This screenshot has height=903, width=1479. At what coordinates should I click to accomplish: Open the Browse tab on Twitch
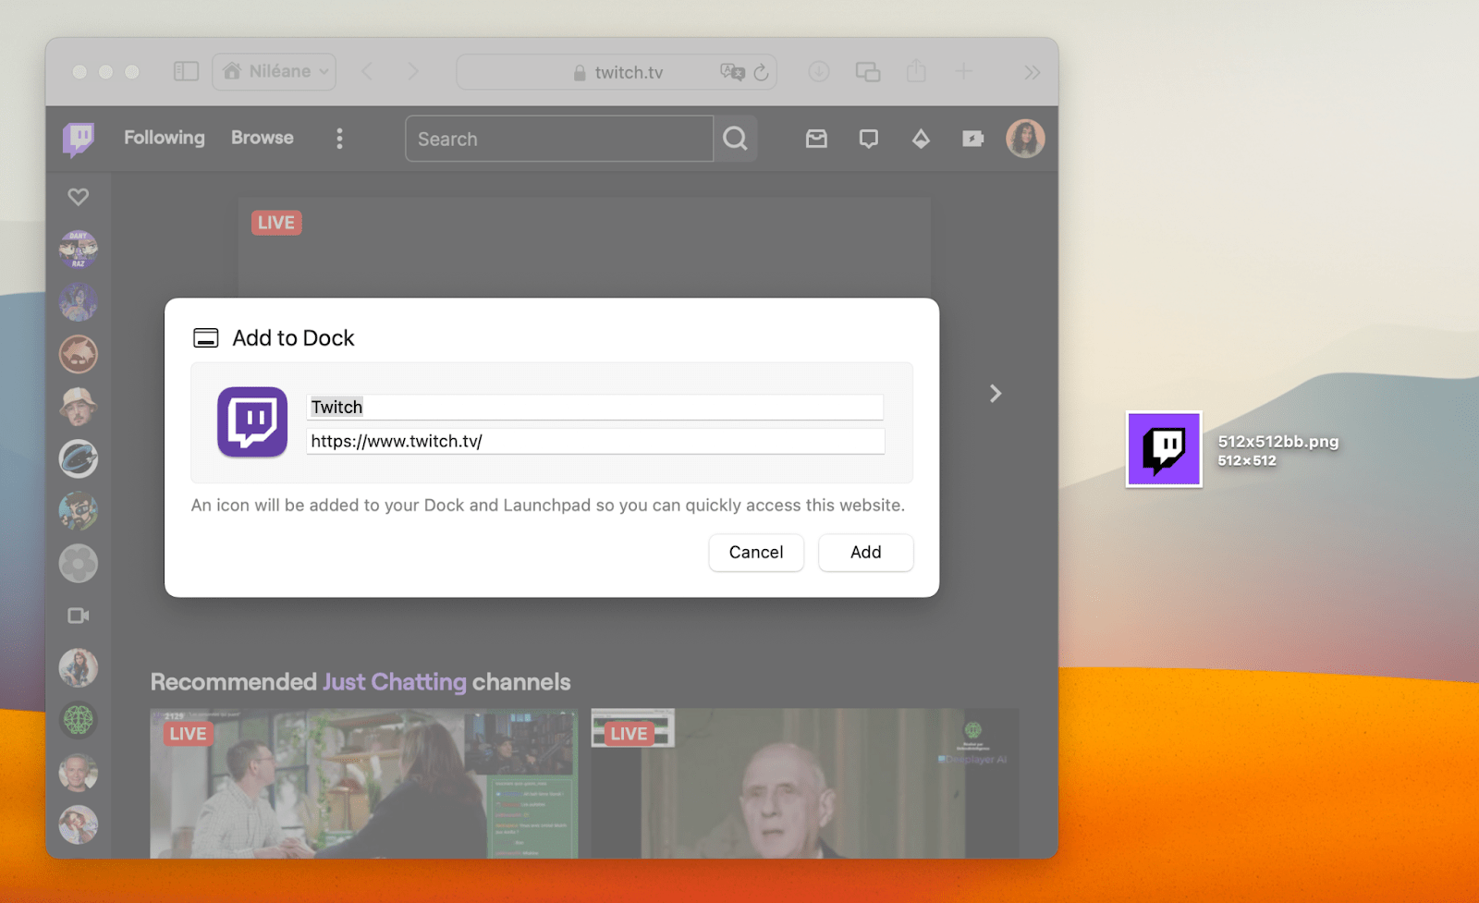point(263,138)
